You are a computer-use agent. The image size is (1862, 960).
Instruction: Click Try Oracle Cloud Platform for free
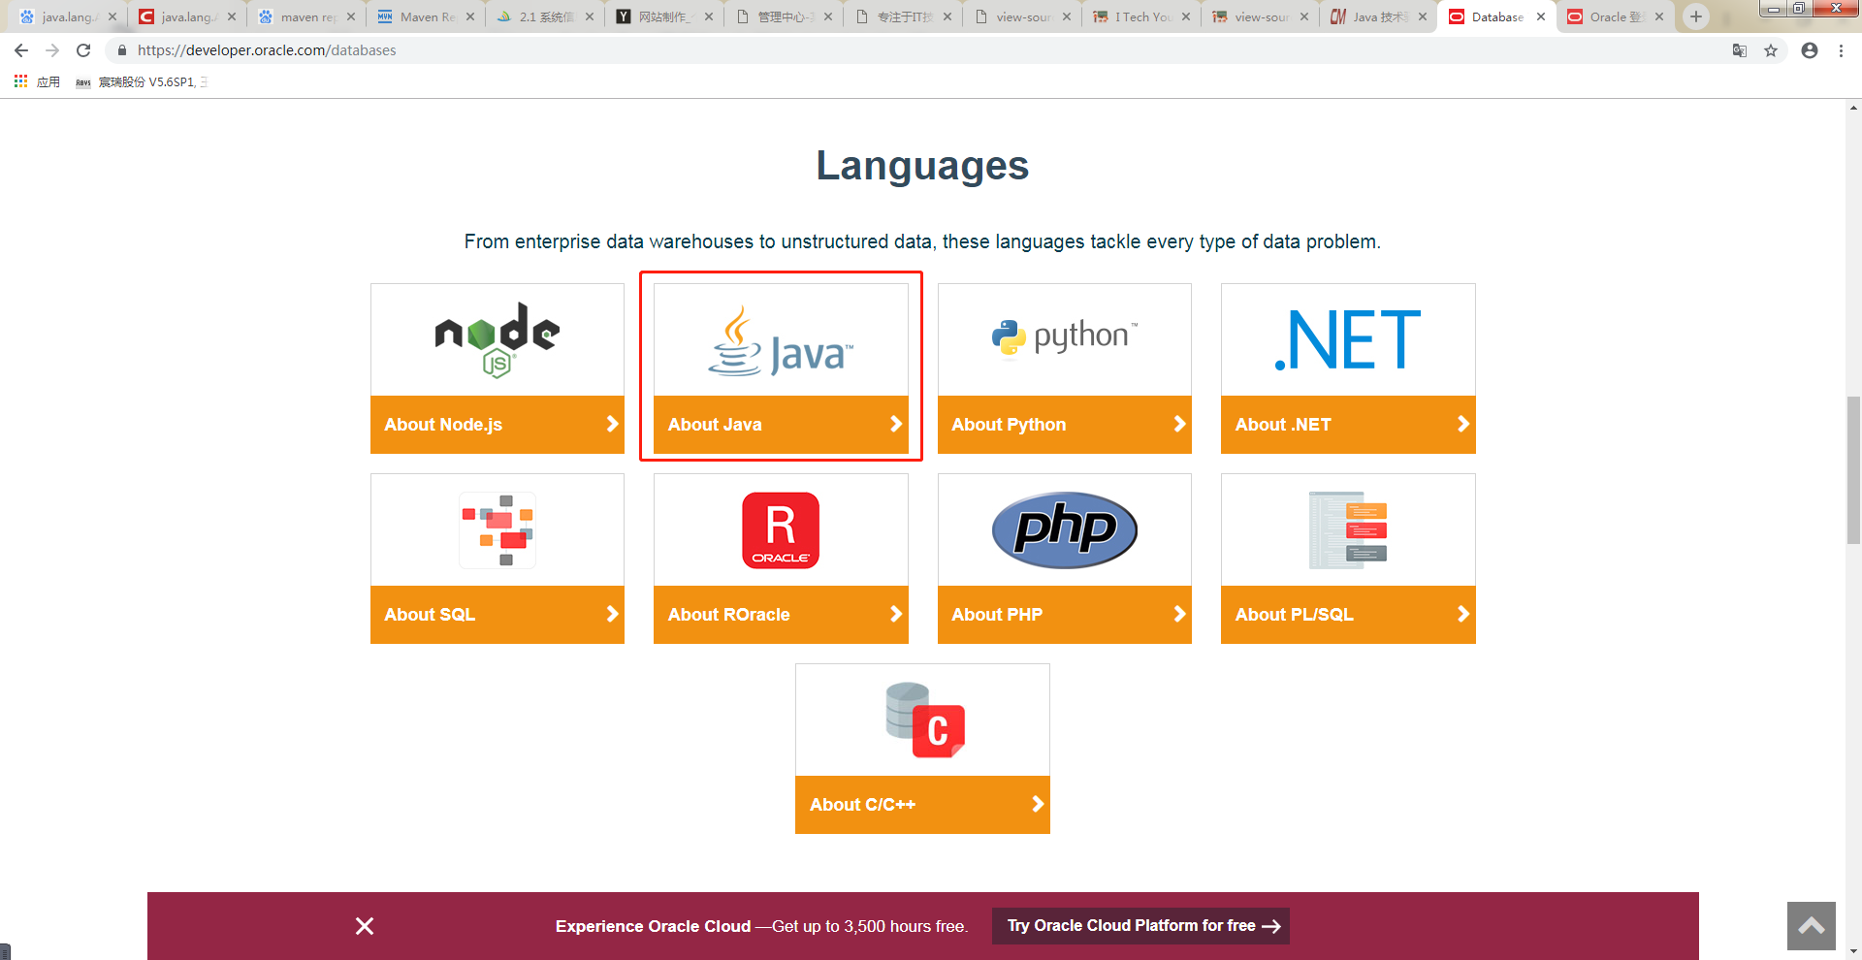coord(1141,926)
